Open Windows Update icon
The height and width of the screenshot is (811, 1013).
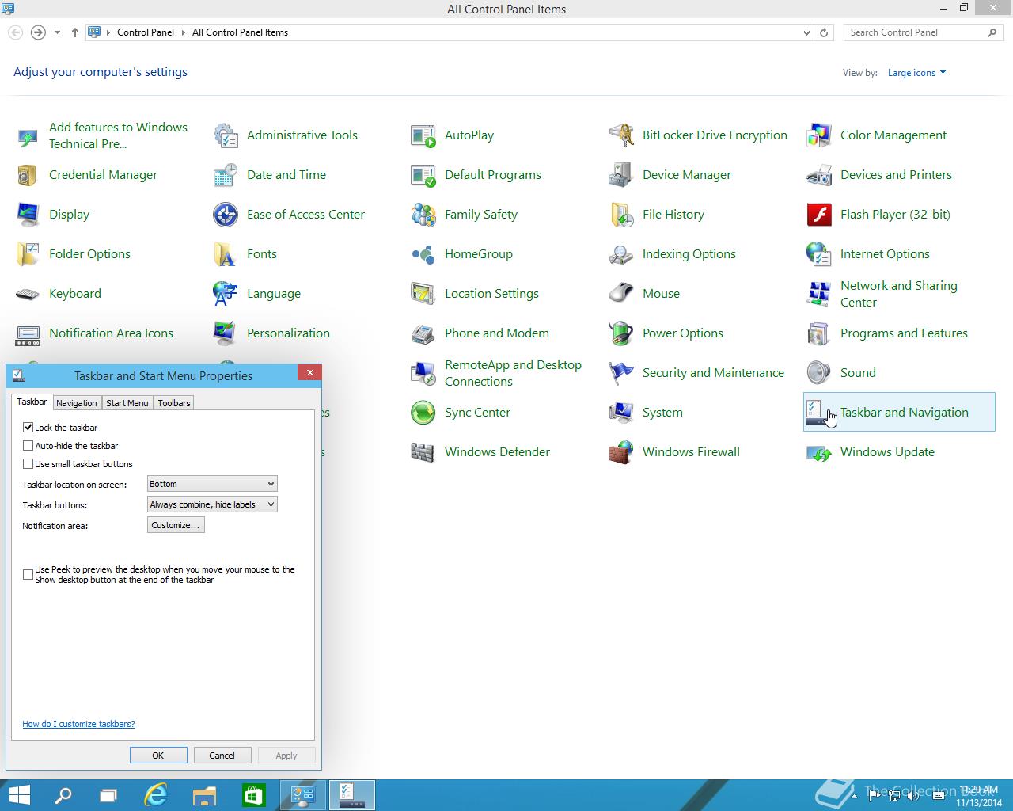(x=819, y=452)
